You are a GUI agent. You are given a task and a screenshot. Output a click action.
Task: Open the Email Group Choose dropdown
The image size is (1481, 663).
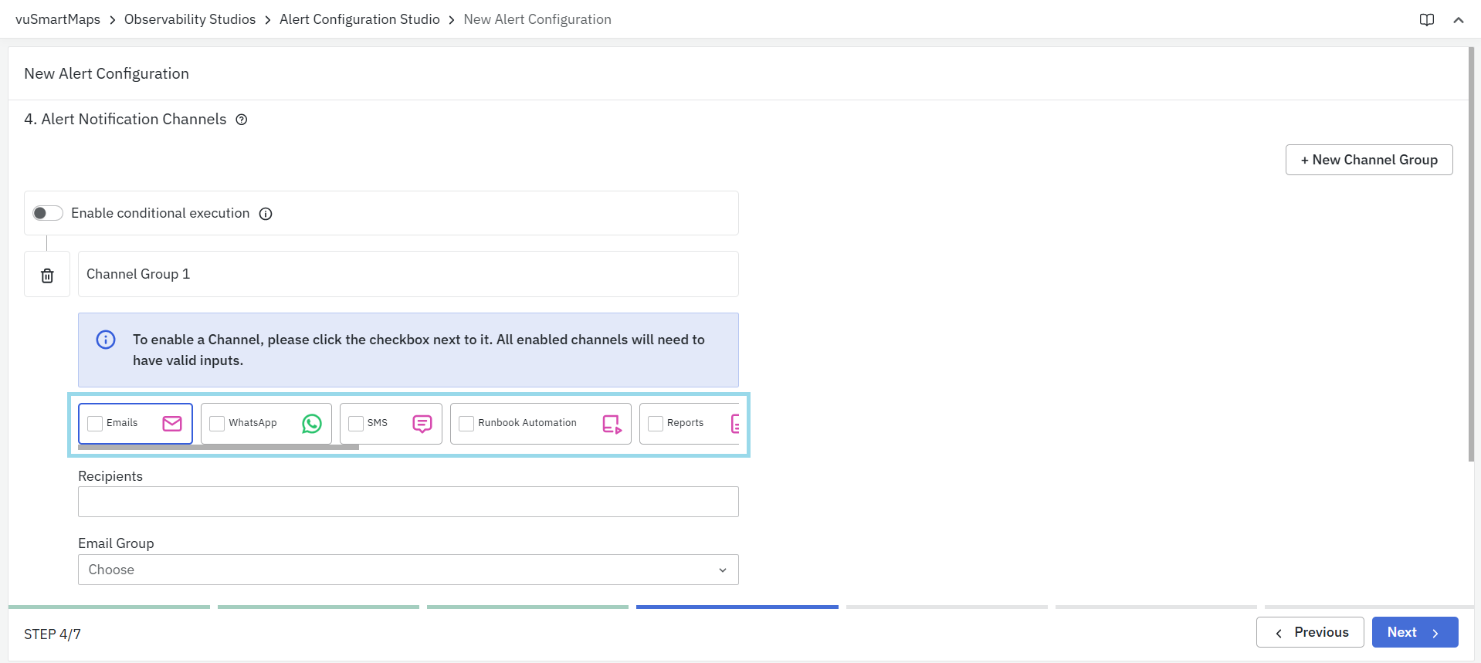point(408,570)
